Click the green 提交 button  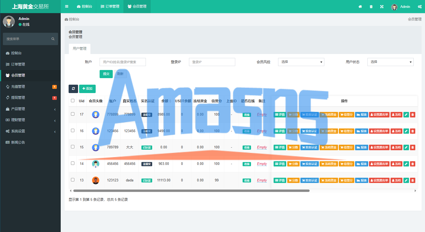[x=106, y=74]
